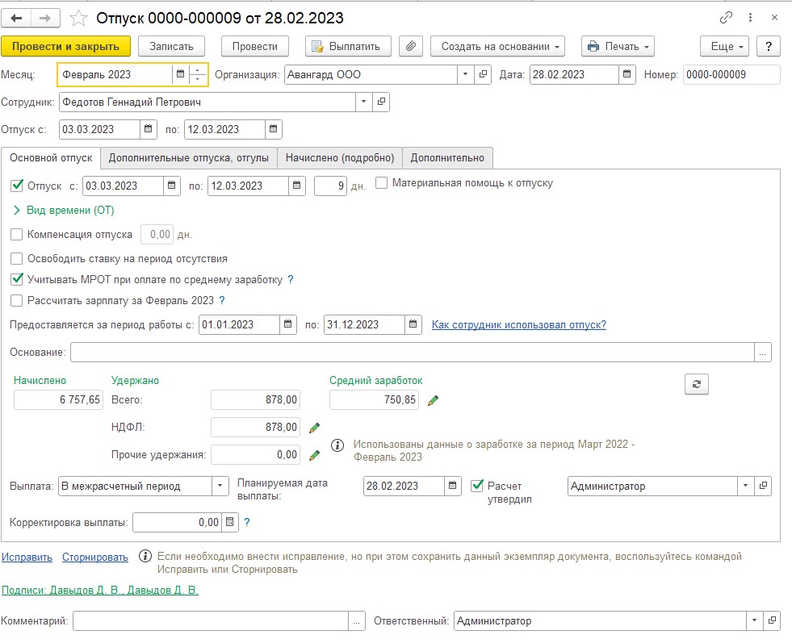Open the Выплата dropdown list

[x=220, y=486]
